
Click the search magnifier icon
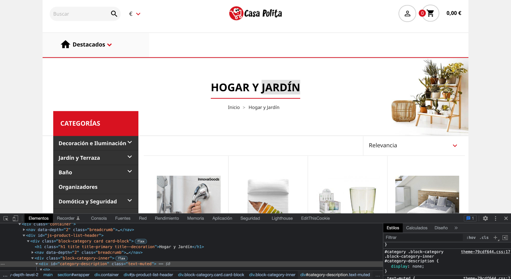tap(114, 14)
